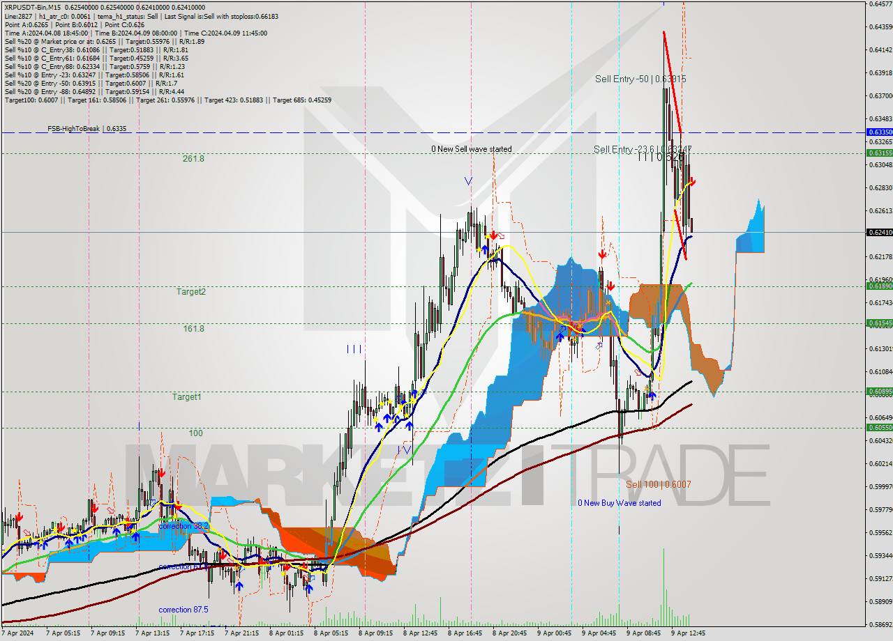
Task: Click the '9 Apr 00:45' time axis label
Action: pos(555,634)
